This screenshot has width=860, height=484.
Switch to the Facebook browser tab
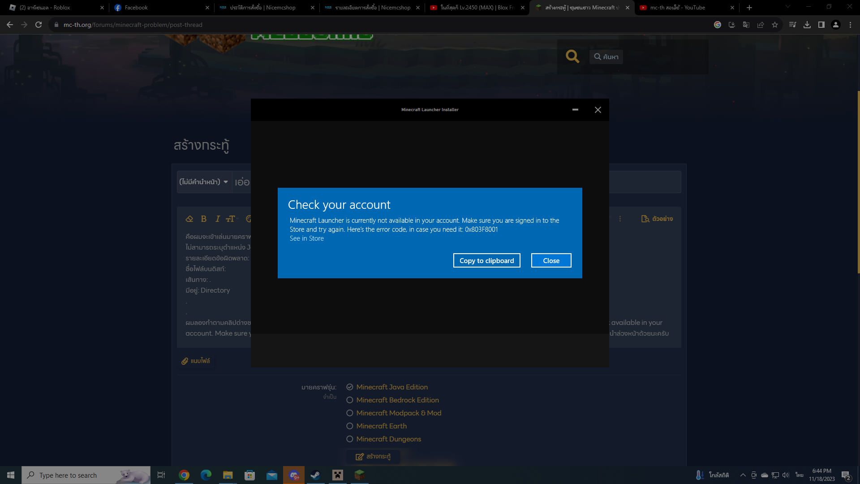(x=161, y=8)
